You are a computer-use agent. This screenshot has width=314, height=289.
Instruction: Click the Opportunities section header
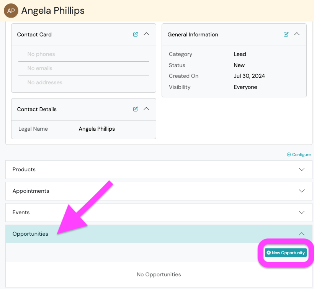[x=159, y=234]
